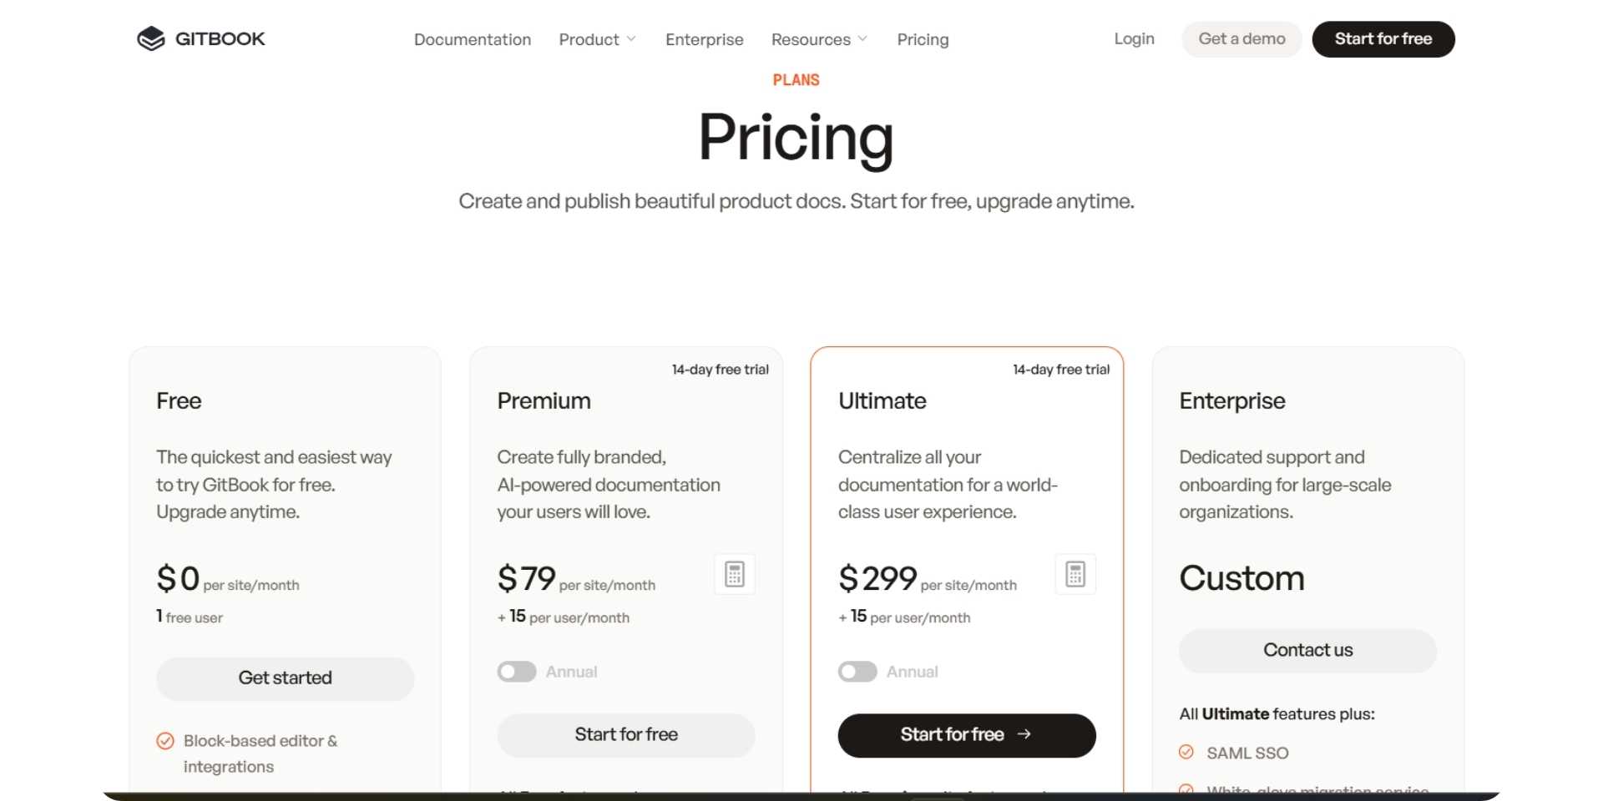Click the checkmark icon under Enterprise features
The width and height of the screenshot is (1603, 801).
pyautogui.click(x=1186, y=790)
